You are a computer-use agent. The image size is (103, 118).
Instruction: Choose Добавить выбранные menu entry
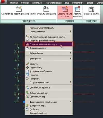pos(49,88)
